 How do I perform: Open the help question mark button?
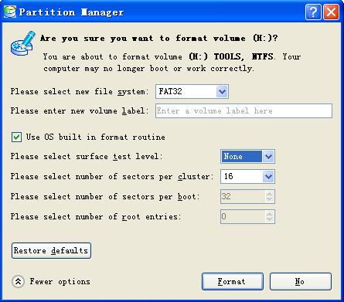click(313, 12)
